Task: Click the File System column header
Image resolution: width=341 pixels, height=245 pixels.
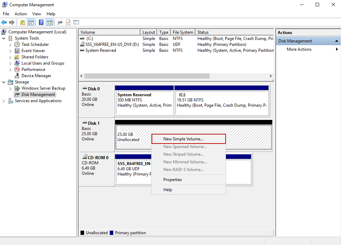Action: click(x=182, y=32)
